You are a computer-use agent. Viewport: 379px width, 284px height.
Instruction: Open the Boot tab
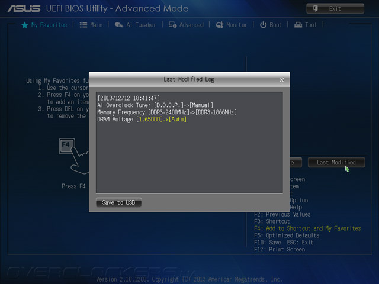point(271,25)
